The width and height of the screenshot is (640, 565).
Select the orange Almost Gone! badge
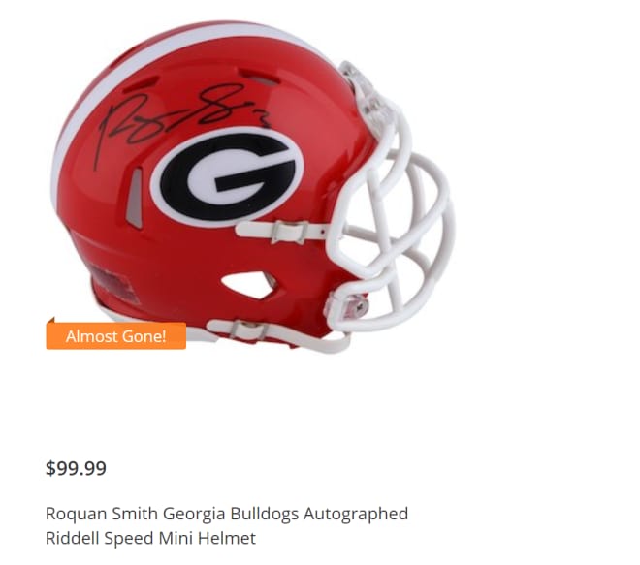(x=116, y=334)
